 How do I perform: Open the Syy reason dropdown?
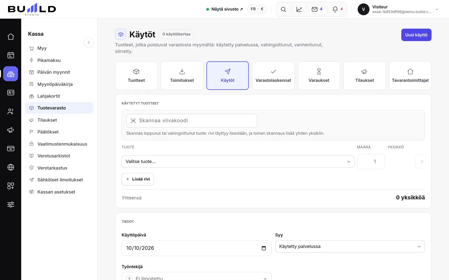pos(350,246)
